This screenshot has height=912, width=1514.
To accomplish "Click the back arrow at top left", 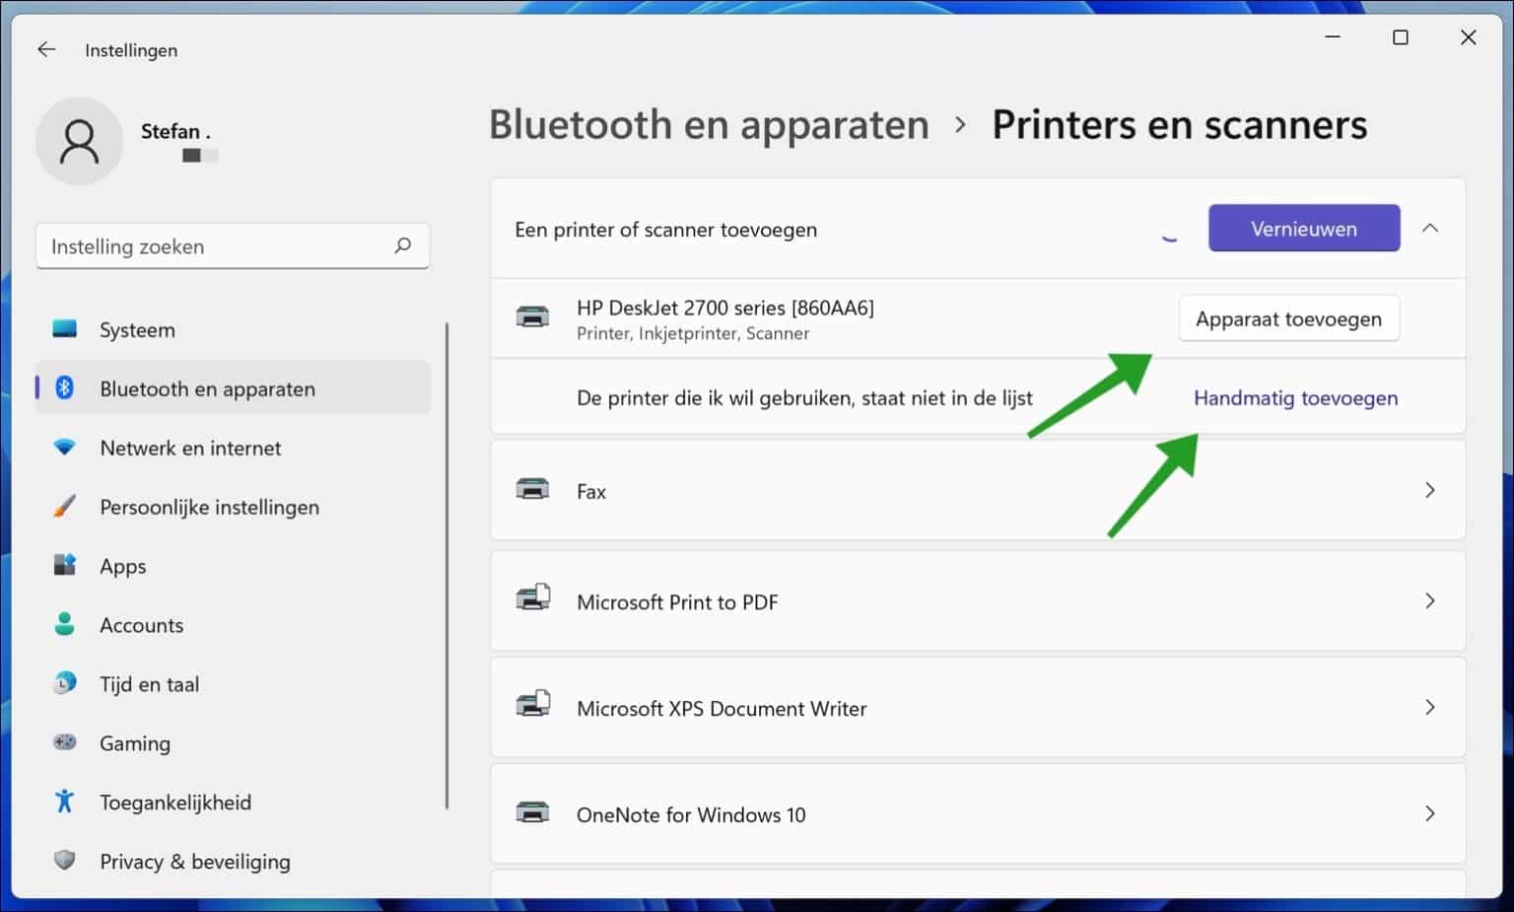I will click(x=45, y=48).
